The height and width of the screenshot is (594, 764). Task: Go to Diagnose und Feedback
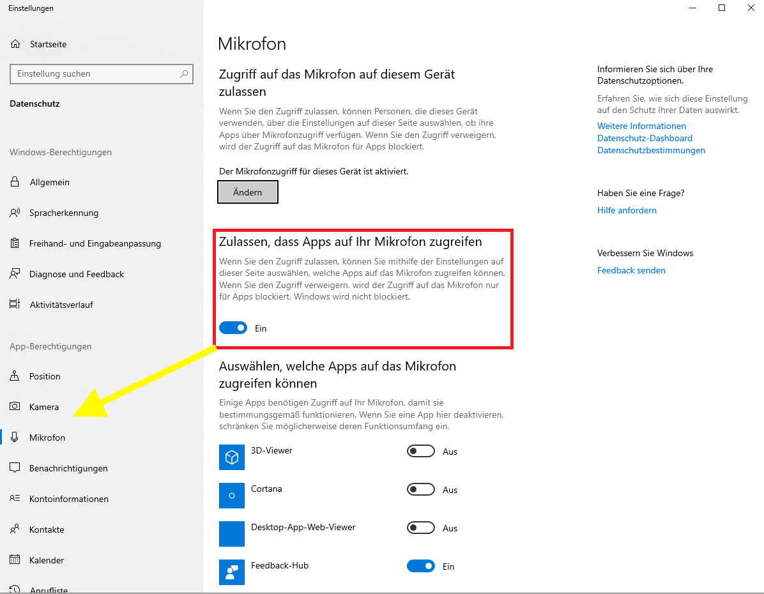pos(77,274)
